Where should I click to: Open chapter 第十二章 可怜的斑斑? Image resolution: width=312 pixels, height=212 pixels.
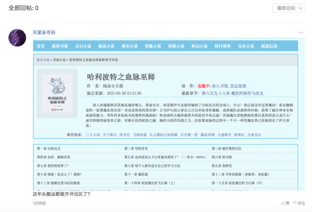(x=241, y=174)
